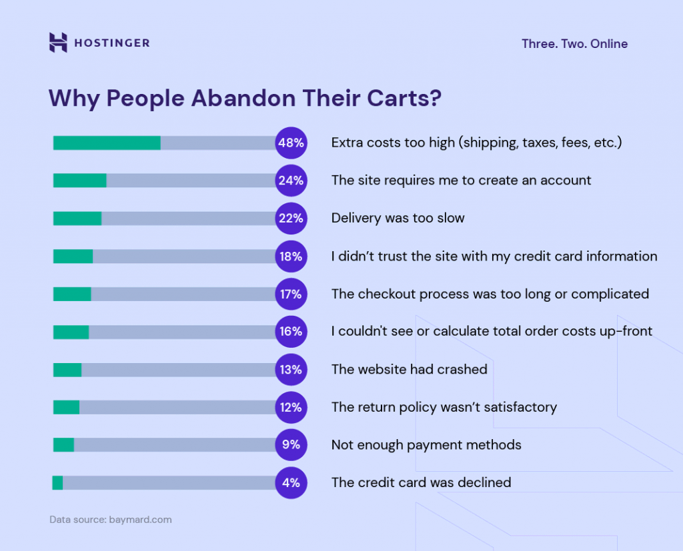This screenshot has height=551, width=683.
Task: Click the 24% percentage circle badge
Action: point(291,181)
